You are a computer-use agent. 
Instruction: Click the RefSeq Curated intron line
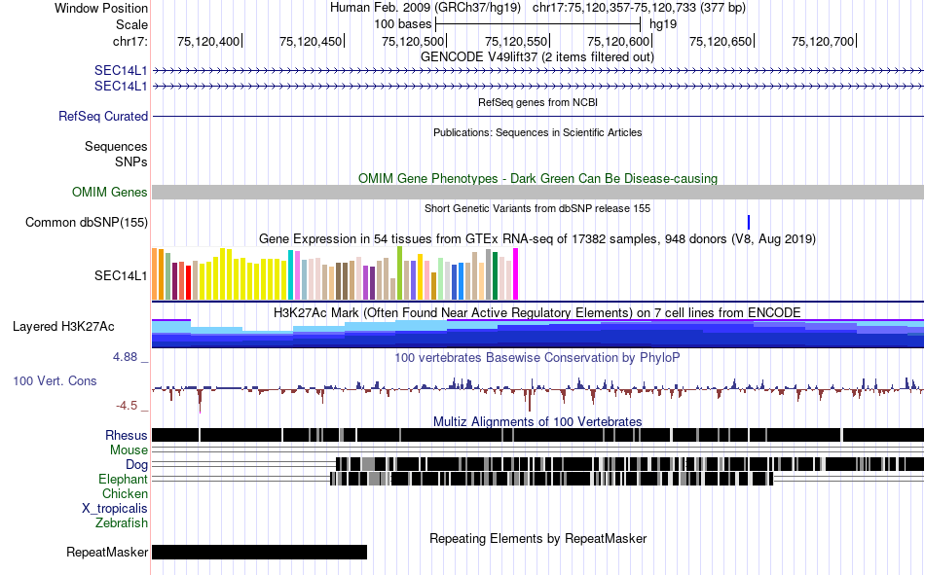click(537, 116)
